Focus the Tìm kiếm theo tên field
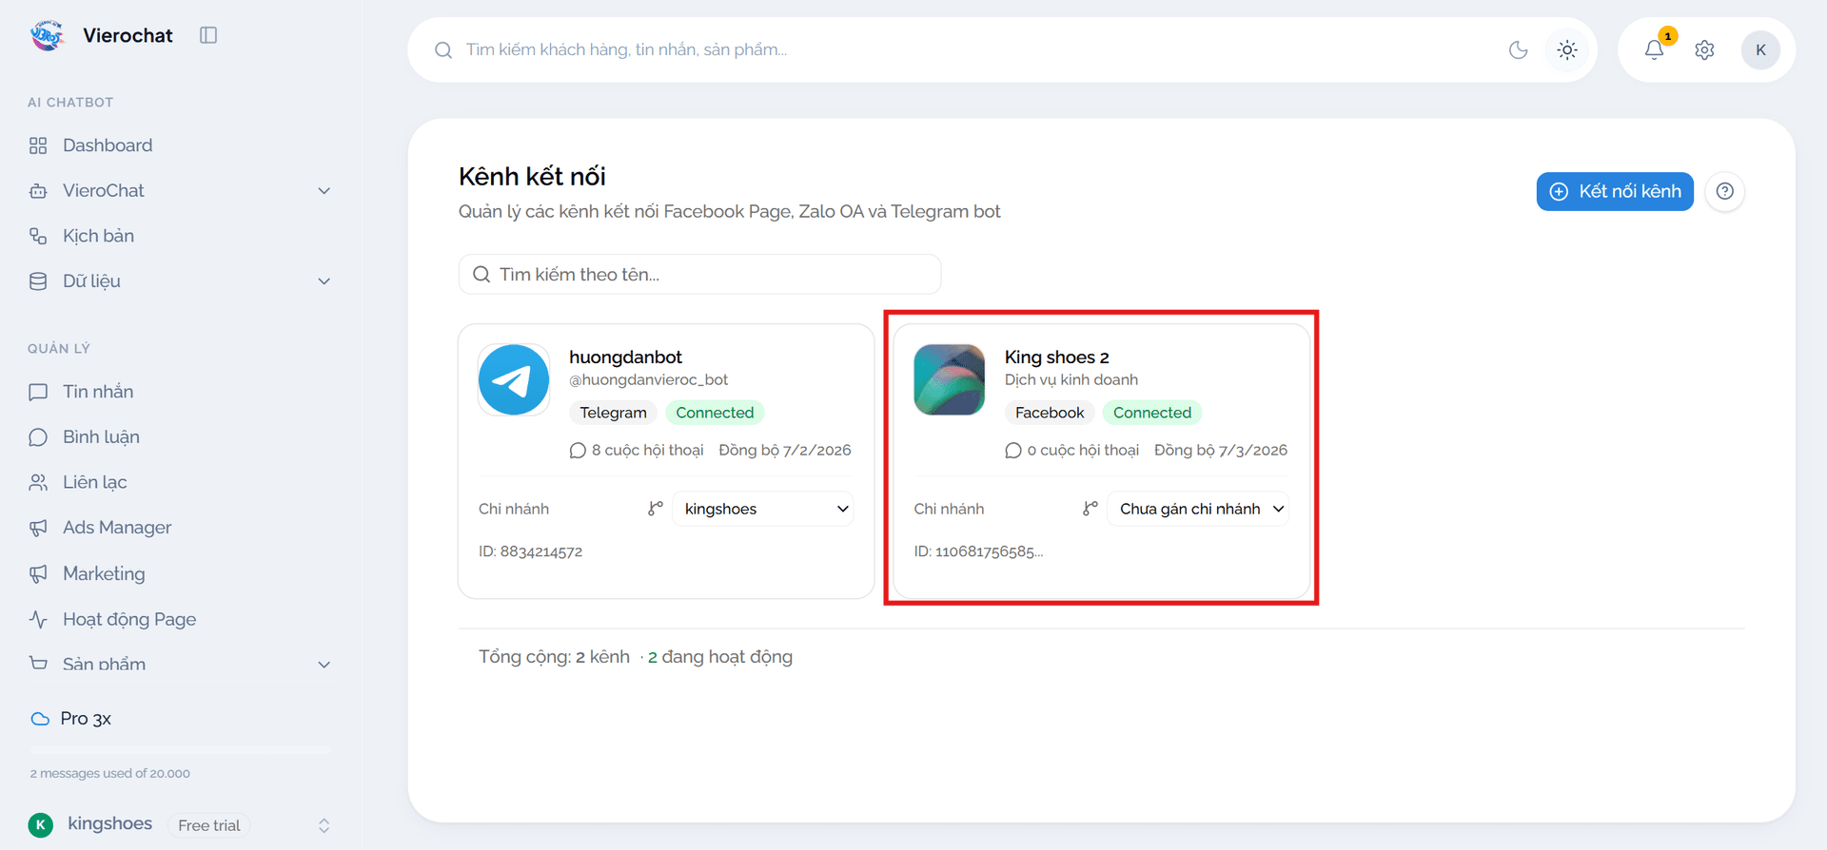The height and width of the screenshot is (850, 1827). point(699,274)
